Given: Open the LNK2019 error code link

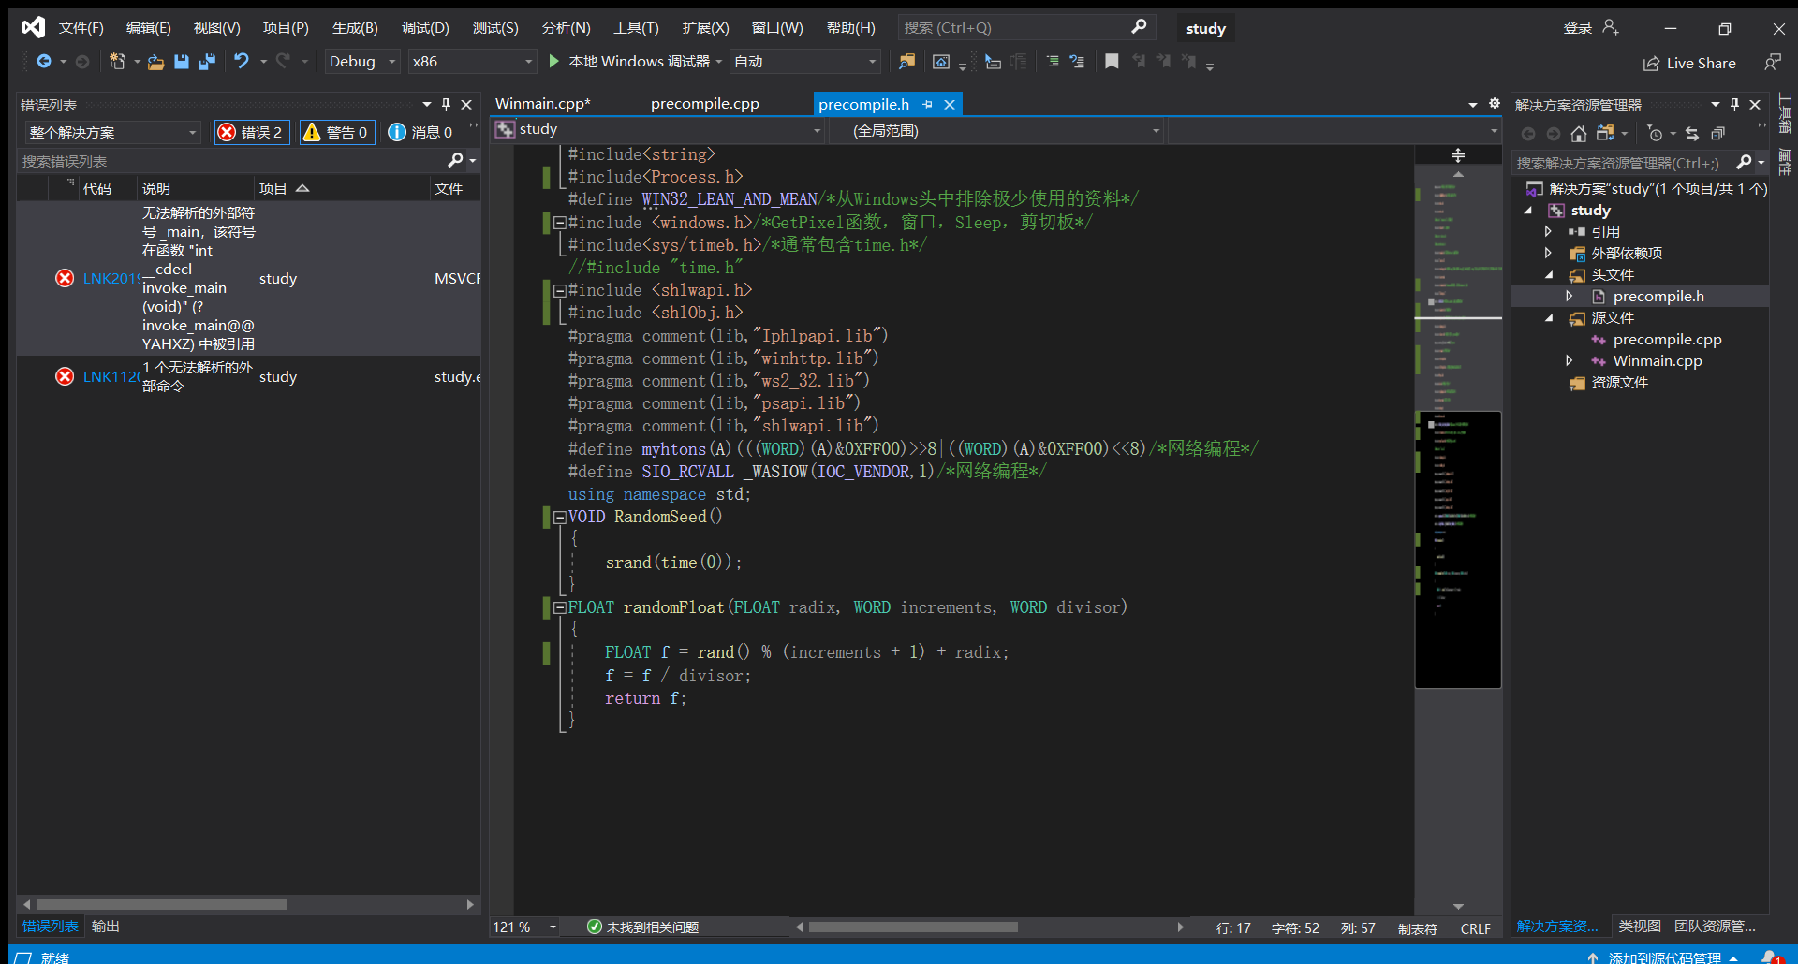Looking at the screenshot, I should (x=111, y=278).
